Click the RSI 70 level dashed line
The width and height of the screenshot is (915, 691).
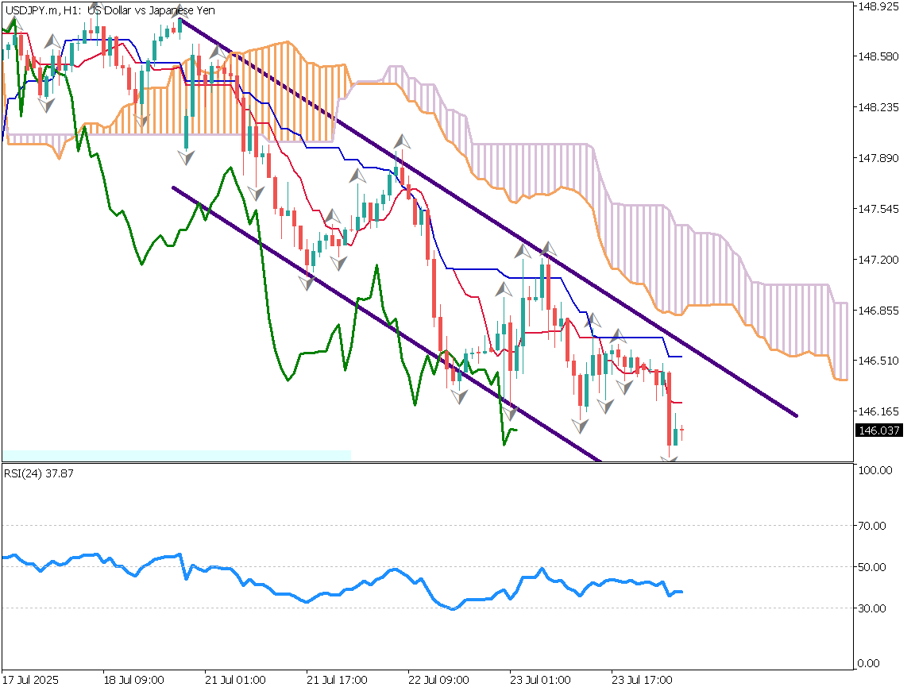(x=397, y=525)
